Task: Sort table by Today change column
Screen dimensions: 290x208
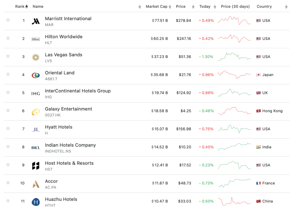Action: click(205, 7)
